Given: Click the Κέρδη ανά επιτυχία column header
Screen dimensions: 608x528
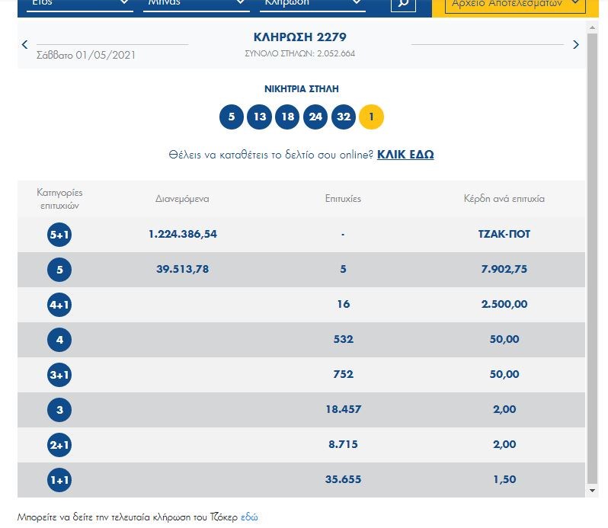Looking at the screenshot, I should (x=504, y=199).
